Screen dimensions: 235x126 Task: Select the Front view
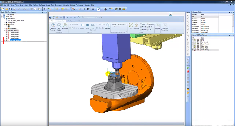(x=143, y=27)
